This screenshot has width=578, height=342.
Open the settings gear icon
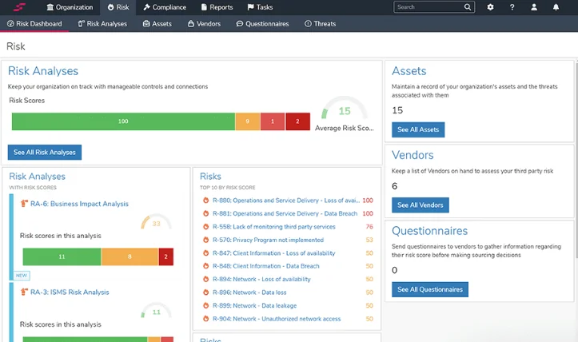[x=490, y=7]
